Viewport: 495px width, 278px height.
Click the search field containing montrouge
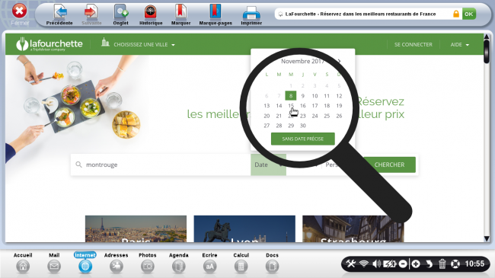click(x=161, y=165)
